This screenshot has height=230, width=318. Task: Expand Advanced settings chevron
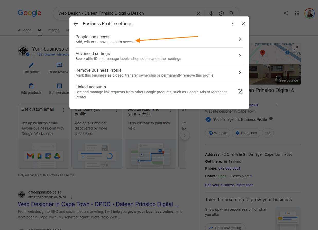(x=240, y=56)
